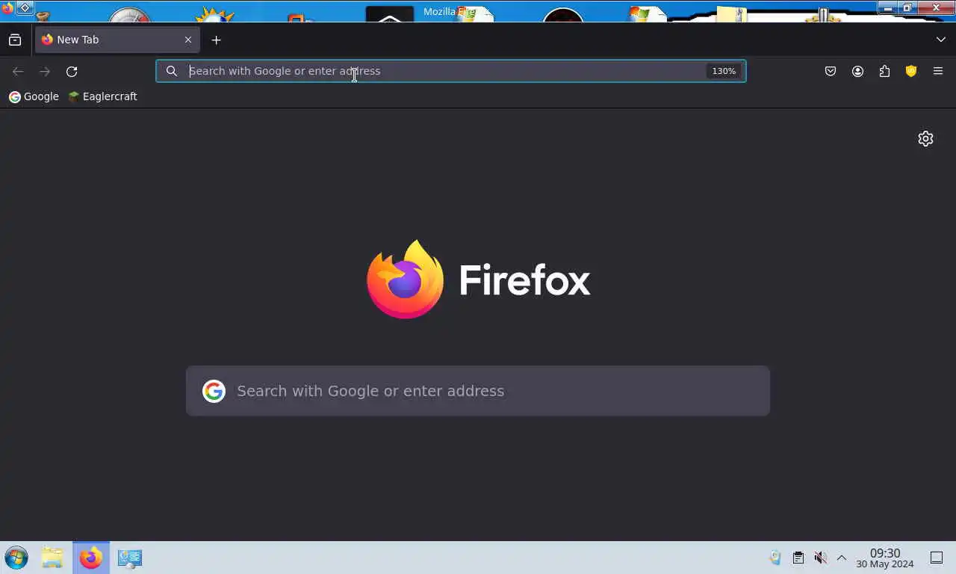Reload the current page

72,71
